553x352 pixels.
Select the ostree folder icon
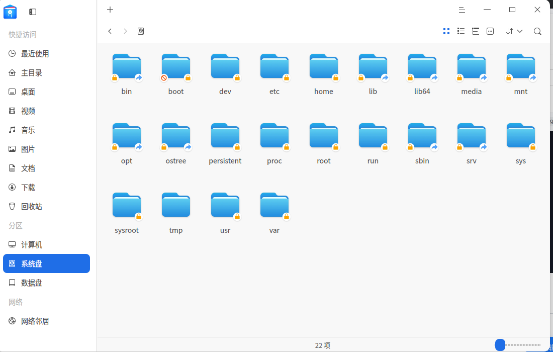click(176, 136)
